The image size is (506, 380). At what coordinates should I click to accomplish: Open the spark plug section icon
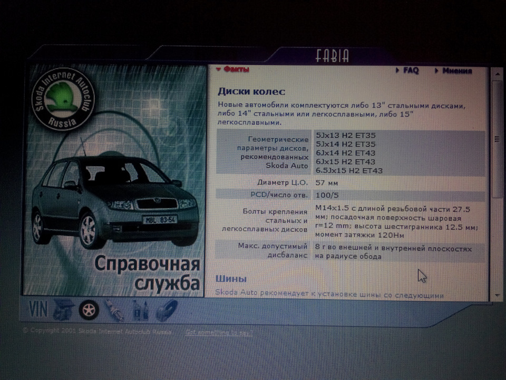point(114,310)
